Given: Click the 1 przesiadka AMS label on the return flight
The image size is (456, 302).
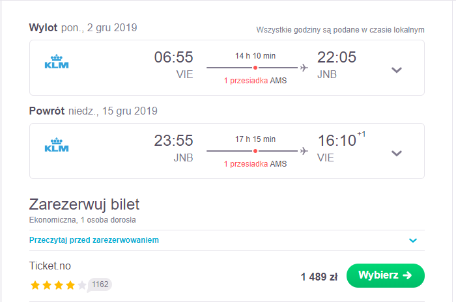Looking at the screenshot, I should point(255,164).
